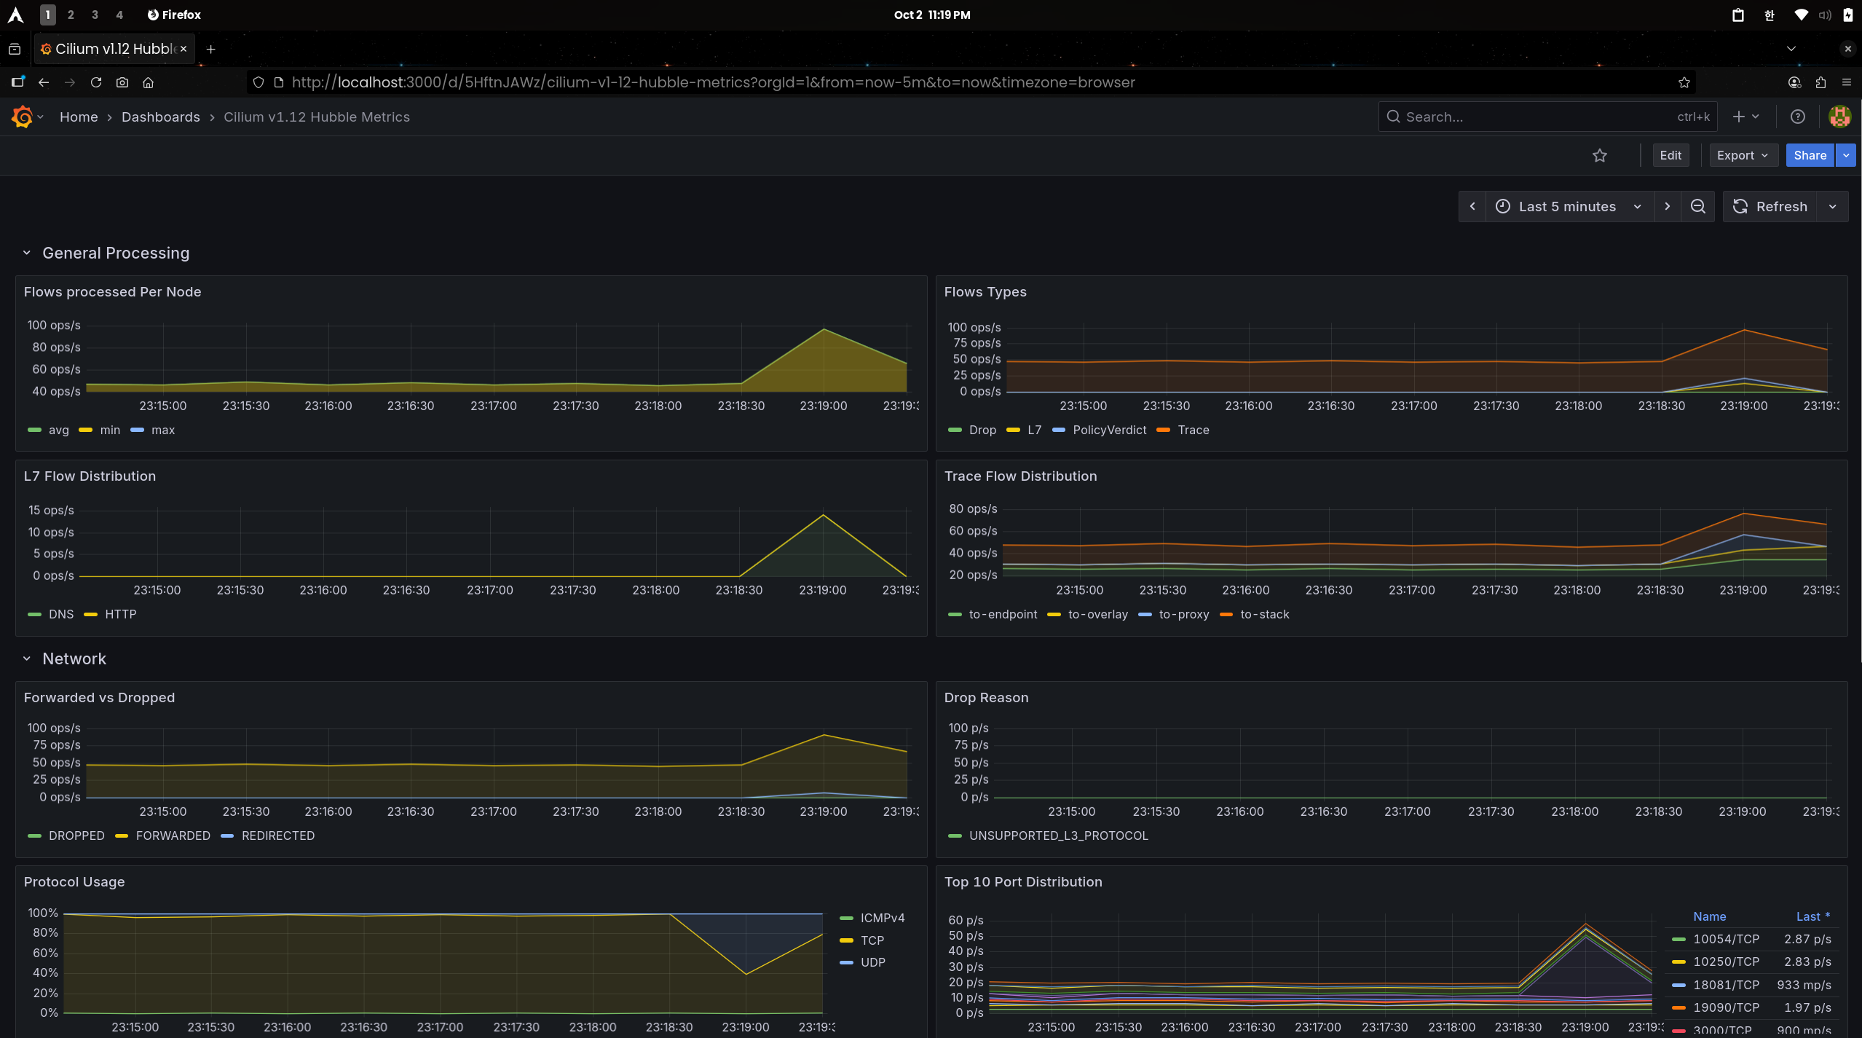Bookmark page with Firefox star icon

(1684, 82)
